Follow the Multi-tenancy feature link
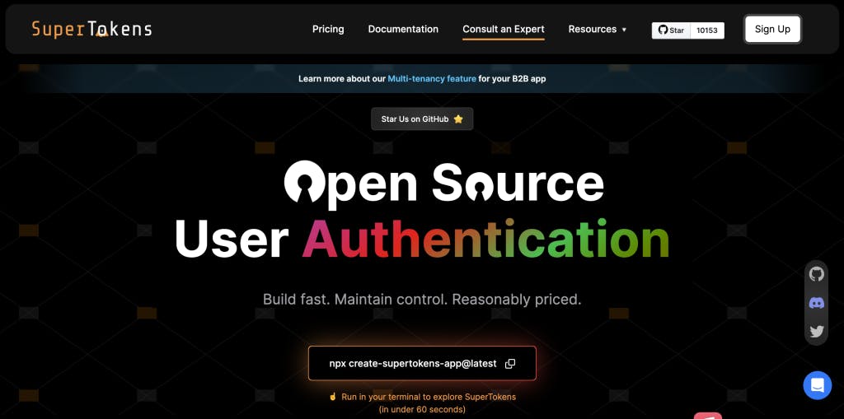Image resolution: width=844 pixels, height=419 pixels. point(432,78)
